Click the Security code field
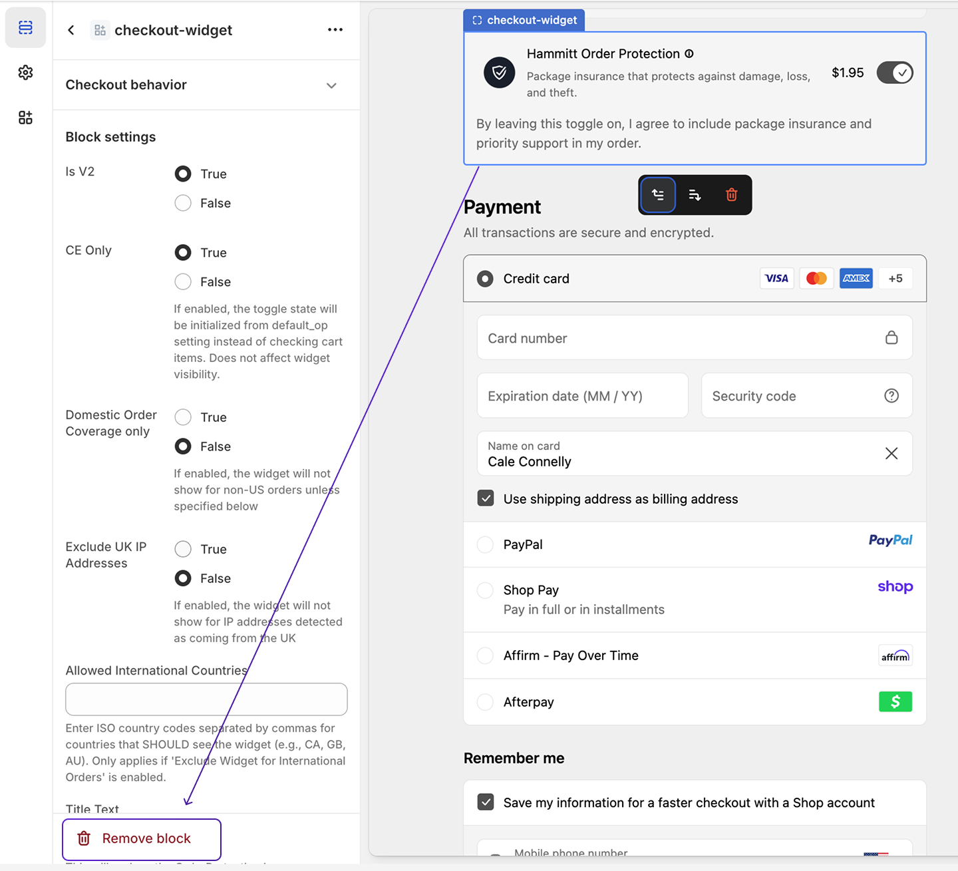958x871 pixels. (x=807, y=396)
